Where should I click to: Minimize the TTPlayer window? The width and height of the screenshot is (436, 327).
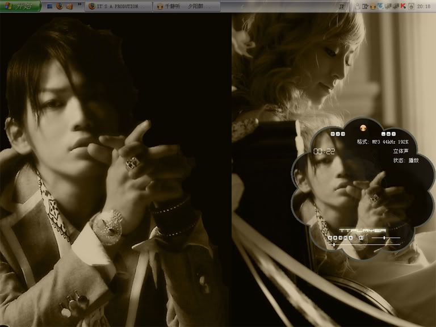point(384,134)
